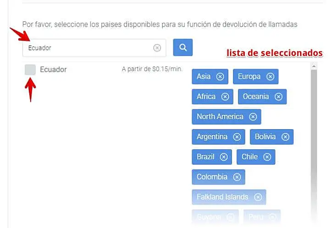Image resolution: width=332 pixels, height=228 pixels.
Task: Remove the Falkland Islands tag
Action: 258,197
